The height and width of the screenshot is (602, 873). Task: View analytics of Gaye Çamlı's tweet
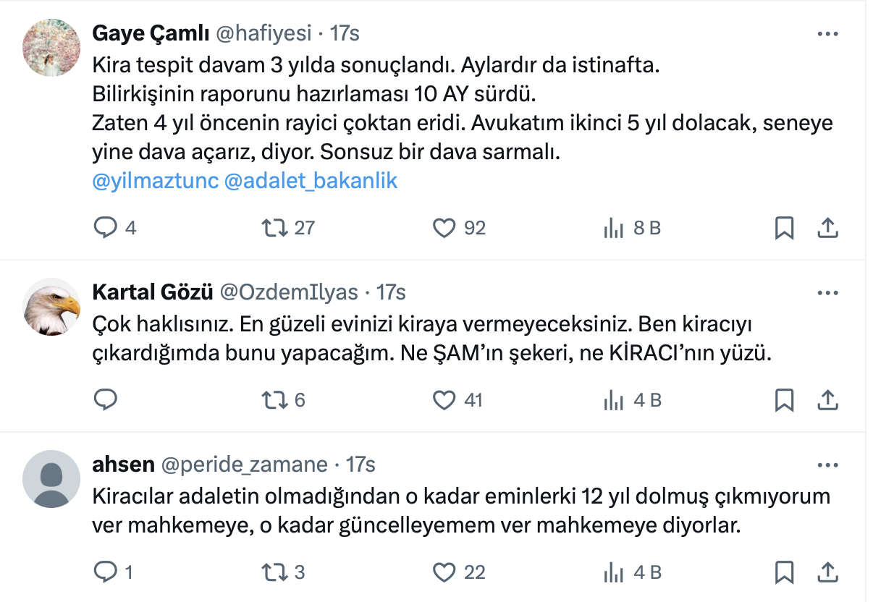613,228
